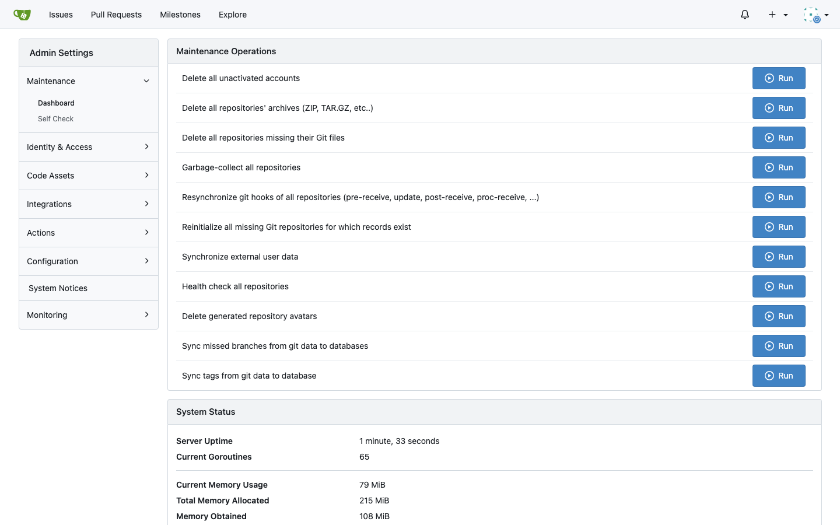Go to Pull Requests in top navigation

pos(116,15)
